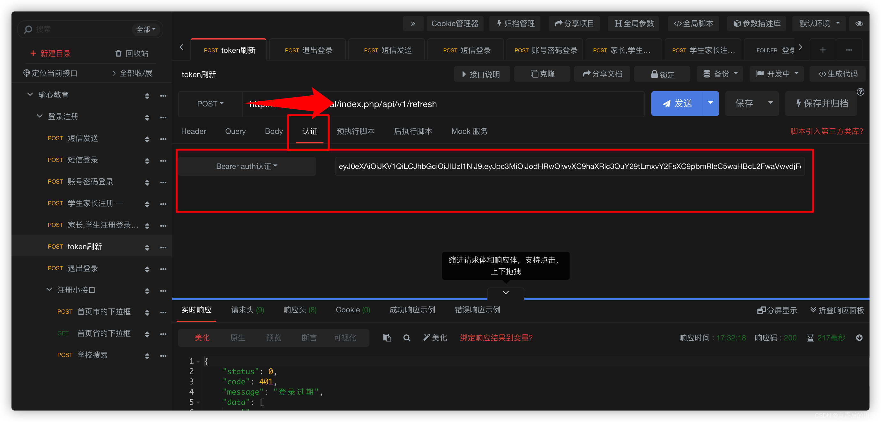
Task: Switch response view to 预览 mode
Action: [x=273, y=338]
